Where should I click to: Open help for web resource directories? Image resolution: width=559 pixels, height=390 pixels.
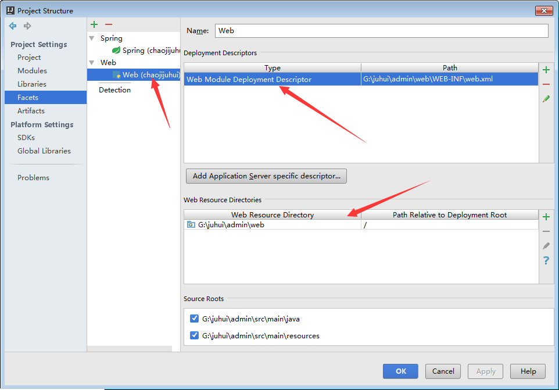546,260
